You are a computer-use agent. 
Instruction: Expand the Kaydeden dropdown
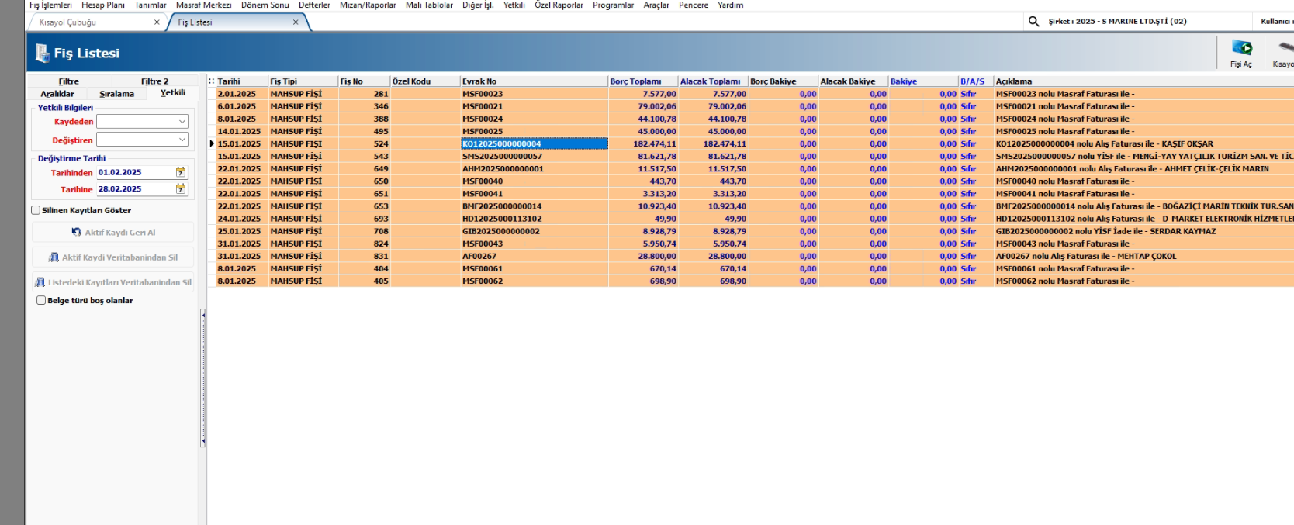coord(182,122)
